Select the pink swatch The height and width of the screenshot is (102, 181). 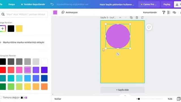[x=19, y=70]
